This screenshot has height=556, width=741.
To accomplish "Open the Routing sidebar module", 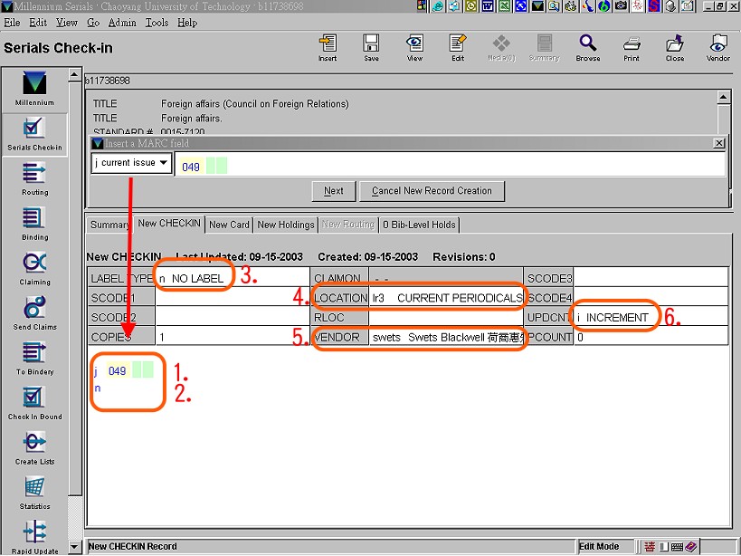I will point(33,177).
